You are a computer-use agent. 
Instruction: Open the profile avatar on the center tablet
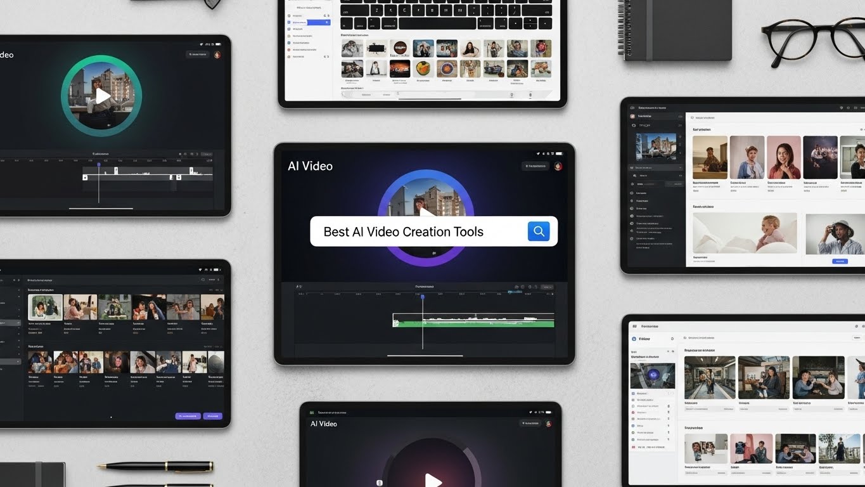click(x=558, y=166)
